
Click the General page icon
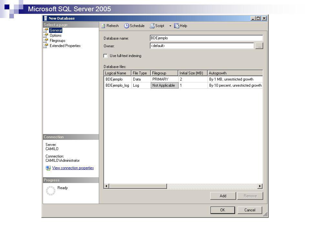pos(46,30)
